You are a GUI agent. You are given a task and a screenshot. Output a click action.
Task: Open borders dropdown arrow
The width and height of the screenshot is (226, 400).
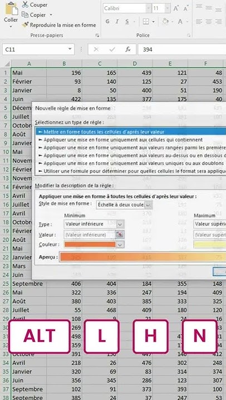point(154,22)
